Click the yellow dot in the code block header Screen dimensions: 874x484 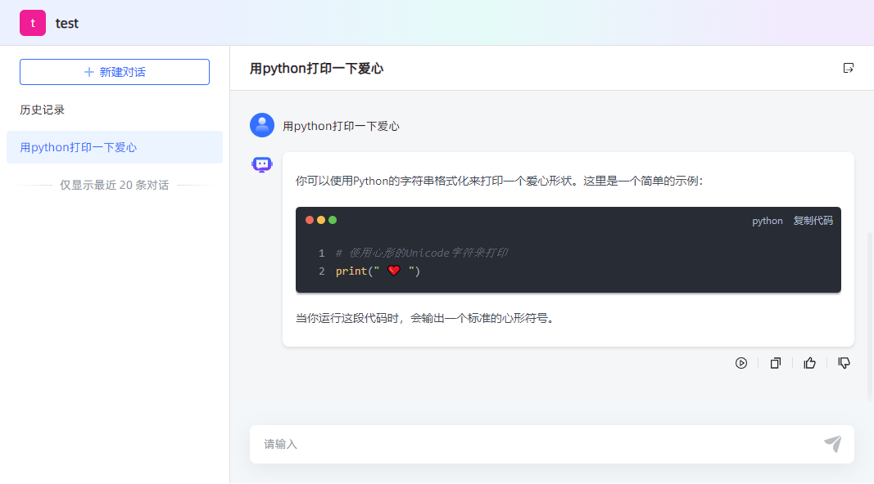[320, 220]
